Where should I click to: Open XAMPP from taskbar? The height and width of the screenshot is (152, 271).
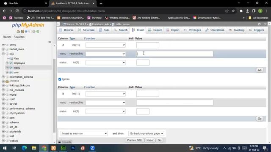54,148
